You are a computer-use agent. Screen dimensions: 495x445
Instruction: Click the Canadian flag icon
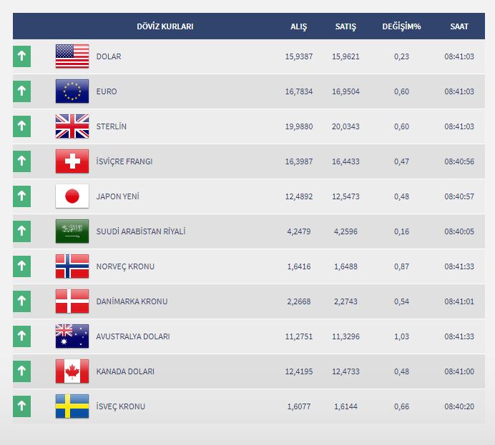coord(72,371)
